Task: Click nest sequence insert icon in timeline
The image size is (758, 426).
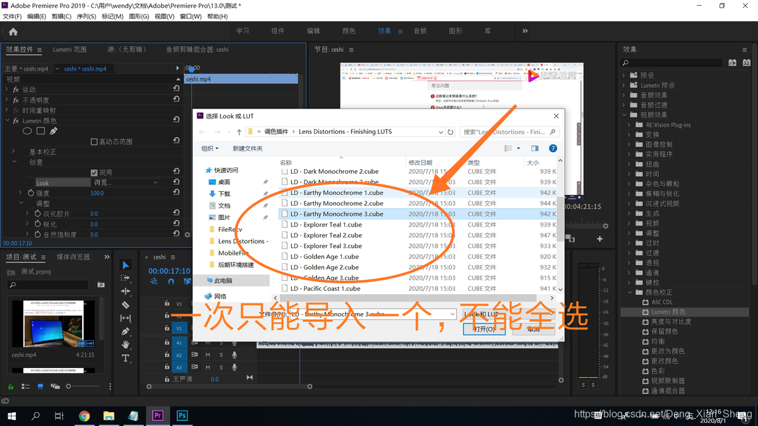Action: [154, 281]
